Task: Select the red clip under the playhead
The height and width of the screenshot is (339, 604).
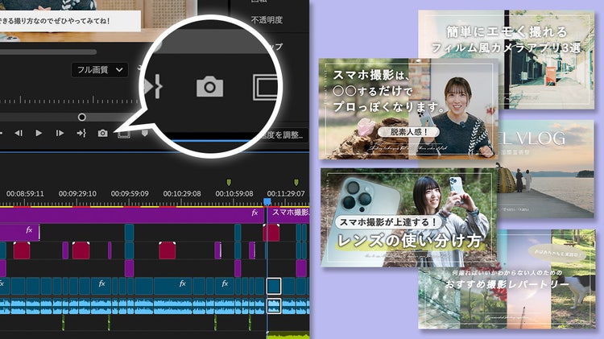Action: pyautogui.click(x=271, y=233)
